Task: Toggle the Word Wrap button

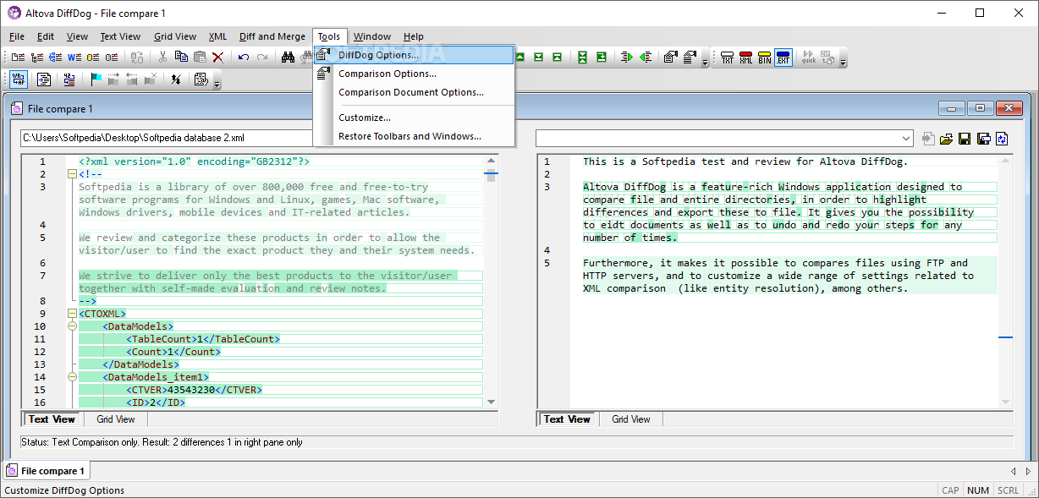Action: [x=19, y=79]
